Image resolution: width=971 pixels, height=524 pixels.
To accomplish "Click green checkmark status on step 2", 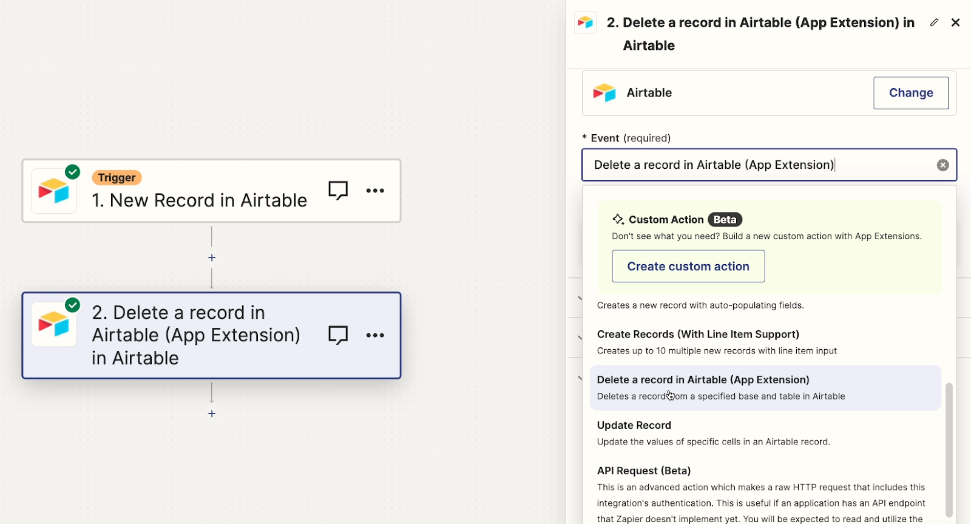I will [73, 305].
